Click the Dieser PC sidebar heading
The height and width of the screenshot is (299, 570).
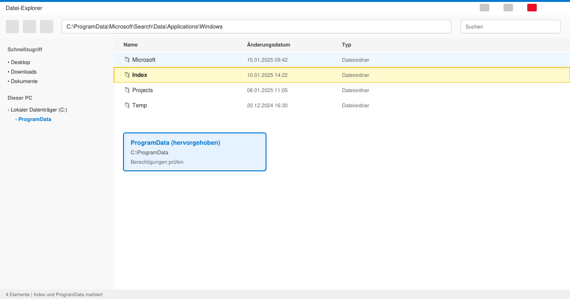click(x=20, y=98)
